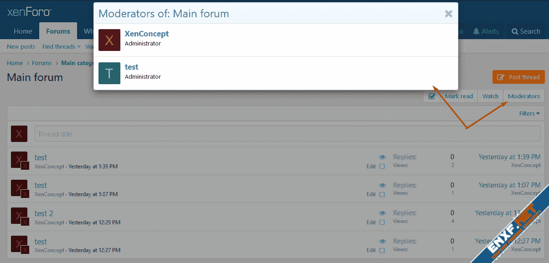Open the Alerts bell icon
This screenshot has width=549, height=263.
[476, 31]
